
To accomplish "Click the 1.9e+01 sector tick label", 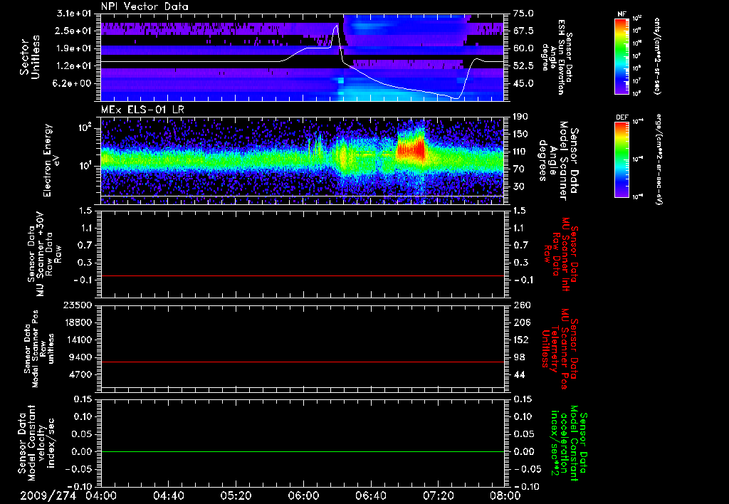I will pyautogui.click(x=74, y=48).
